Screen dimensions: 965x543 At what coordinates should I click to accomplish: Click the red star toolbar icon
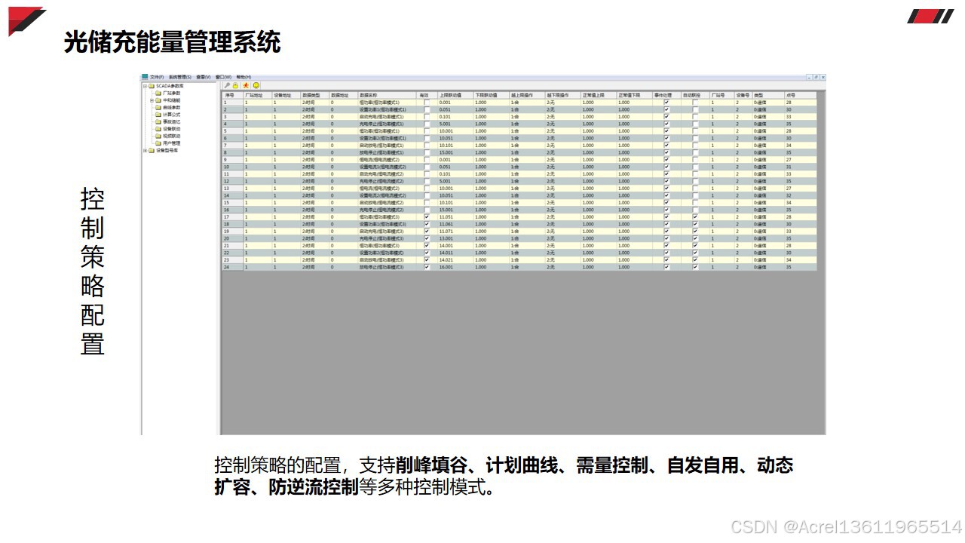click(x=246, y=85)
